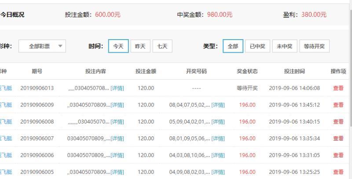Open draw number 详情 for 08,01,09,05,06
Viewport: 352px width, 179px height.
(x=218, y=139)
